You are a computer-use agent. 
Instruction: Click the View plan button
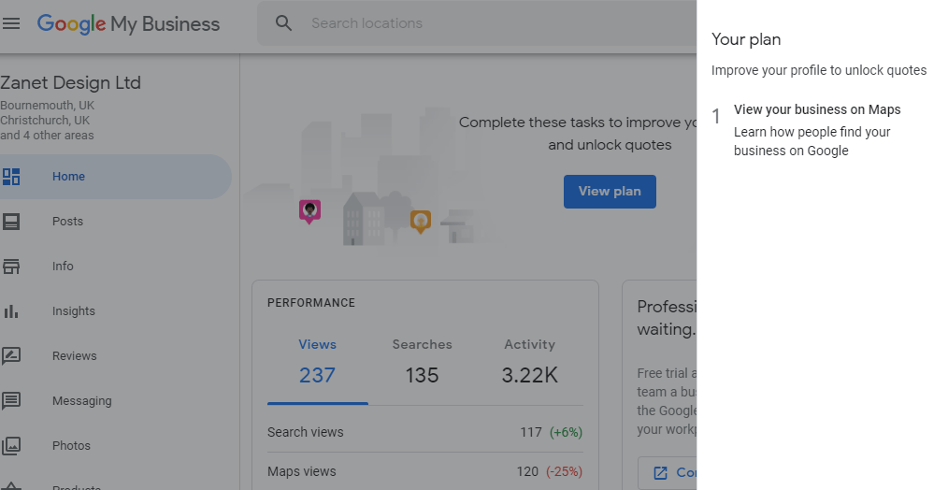click(x=610, y=192)
